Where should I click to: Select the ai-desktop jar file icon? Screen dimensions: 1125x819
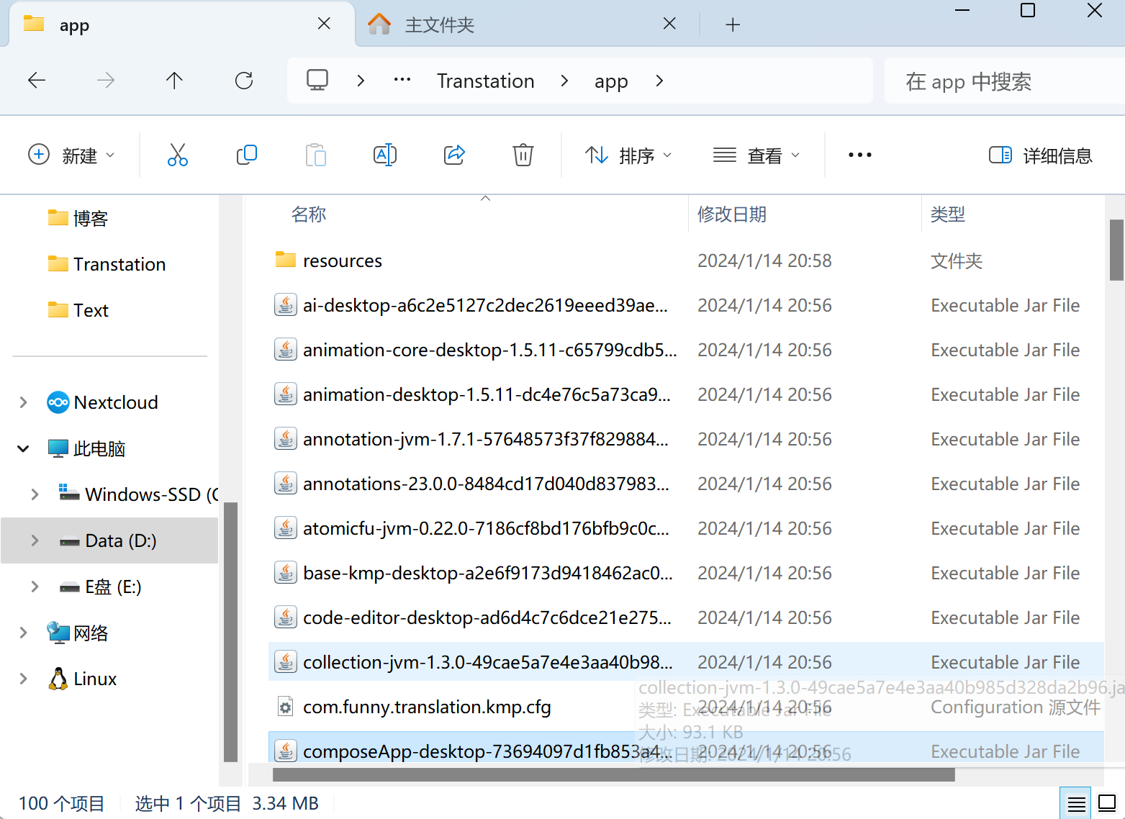pyautogui.click(x=286, y=305)
